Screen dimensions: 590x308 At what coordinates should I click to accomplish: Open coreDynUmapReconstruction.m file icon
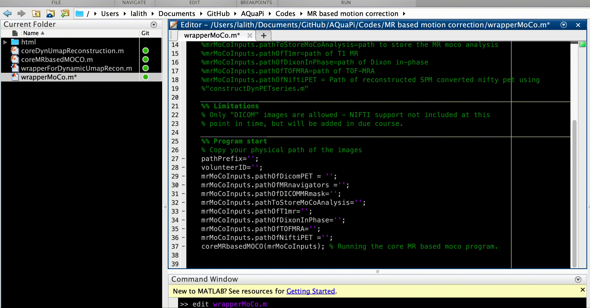click(x=15, y=51)
